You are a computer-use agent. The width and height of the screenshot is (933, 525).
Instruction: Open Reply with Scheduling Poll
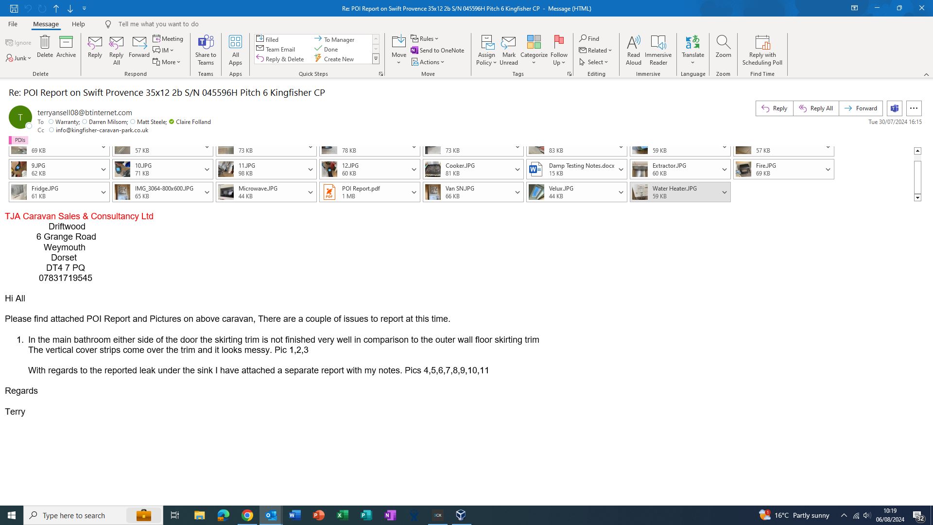click(762, 43)
